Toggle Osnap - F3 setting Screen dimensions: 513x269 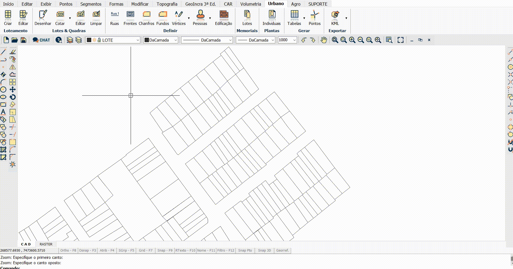coord(87,251)
